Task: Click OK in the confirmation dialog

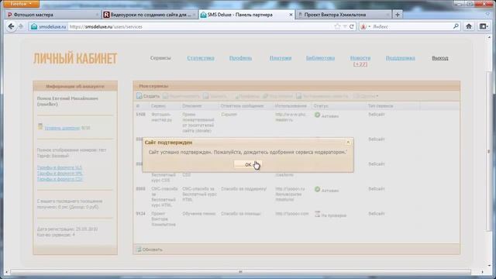Action: point(248,164)
